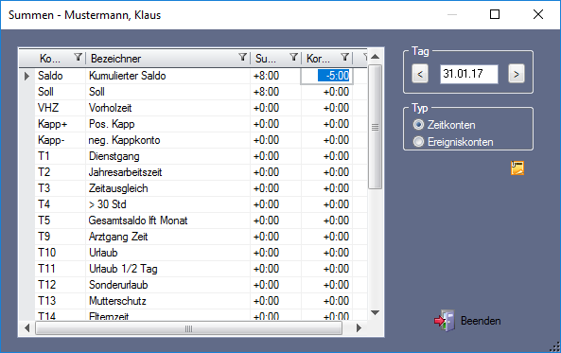Click the Kor... column header label
This screenshot has height=353, width=561.
coord(318,59)
